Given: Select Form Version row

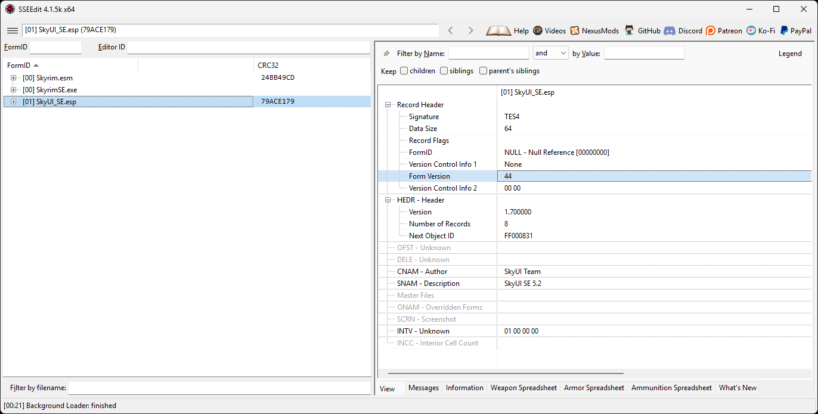Looking at the screenshot, I should coord(594,176).
